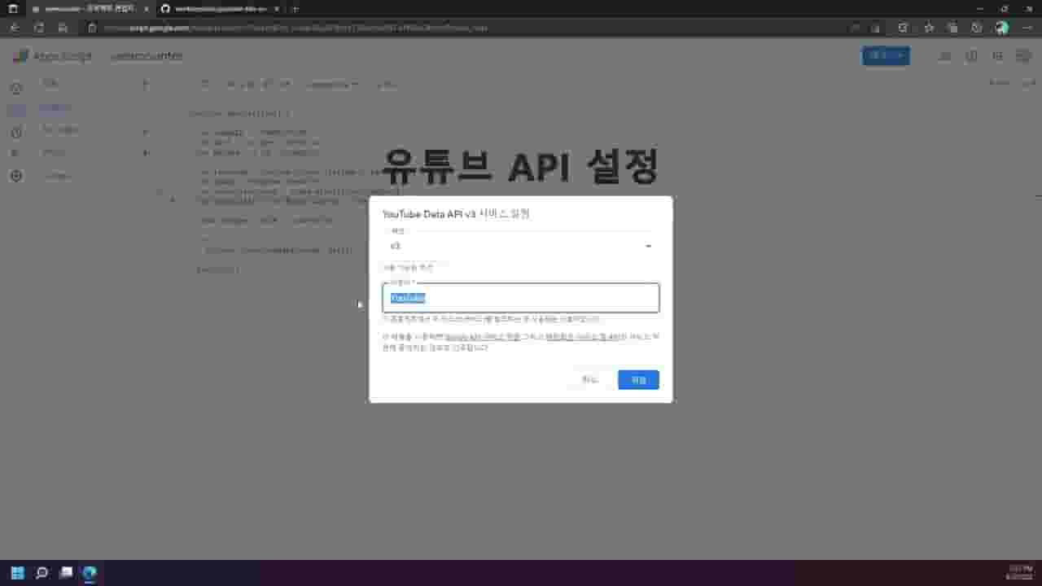
Task: Open Edge favorites star icon
Action: coord(929,28)
